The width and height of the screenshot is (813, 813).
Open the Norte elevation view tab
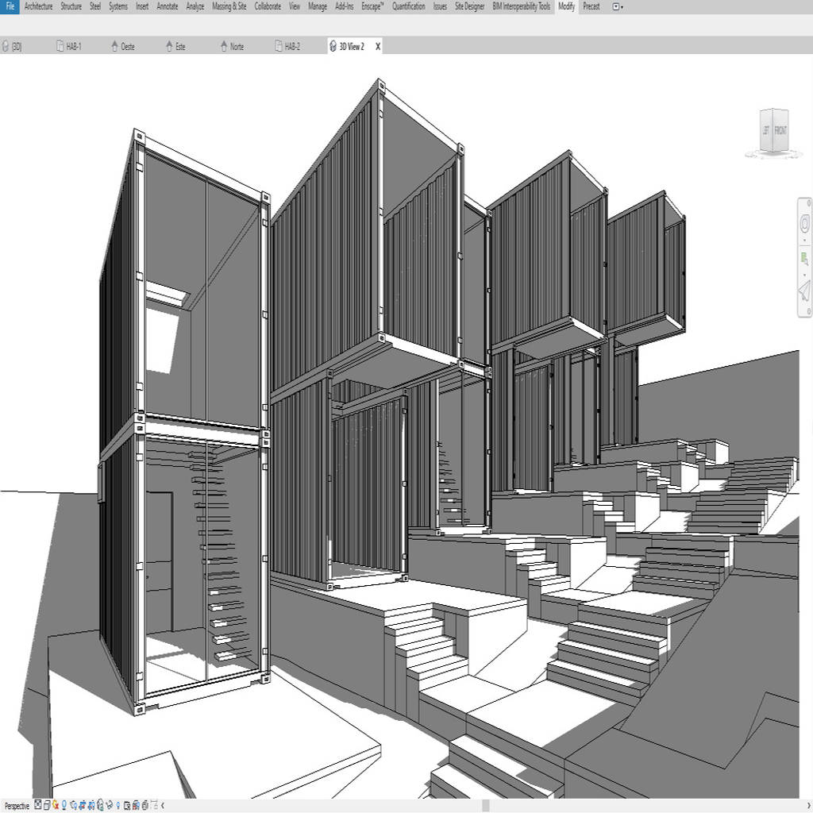coord(234,46)
